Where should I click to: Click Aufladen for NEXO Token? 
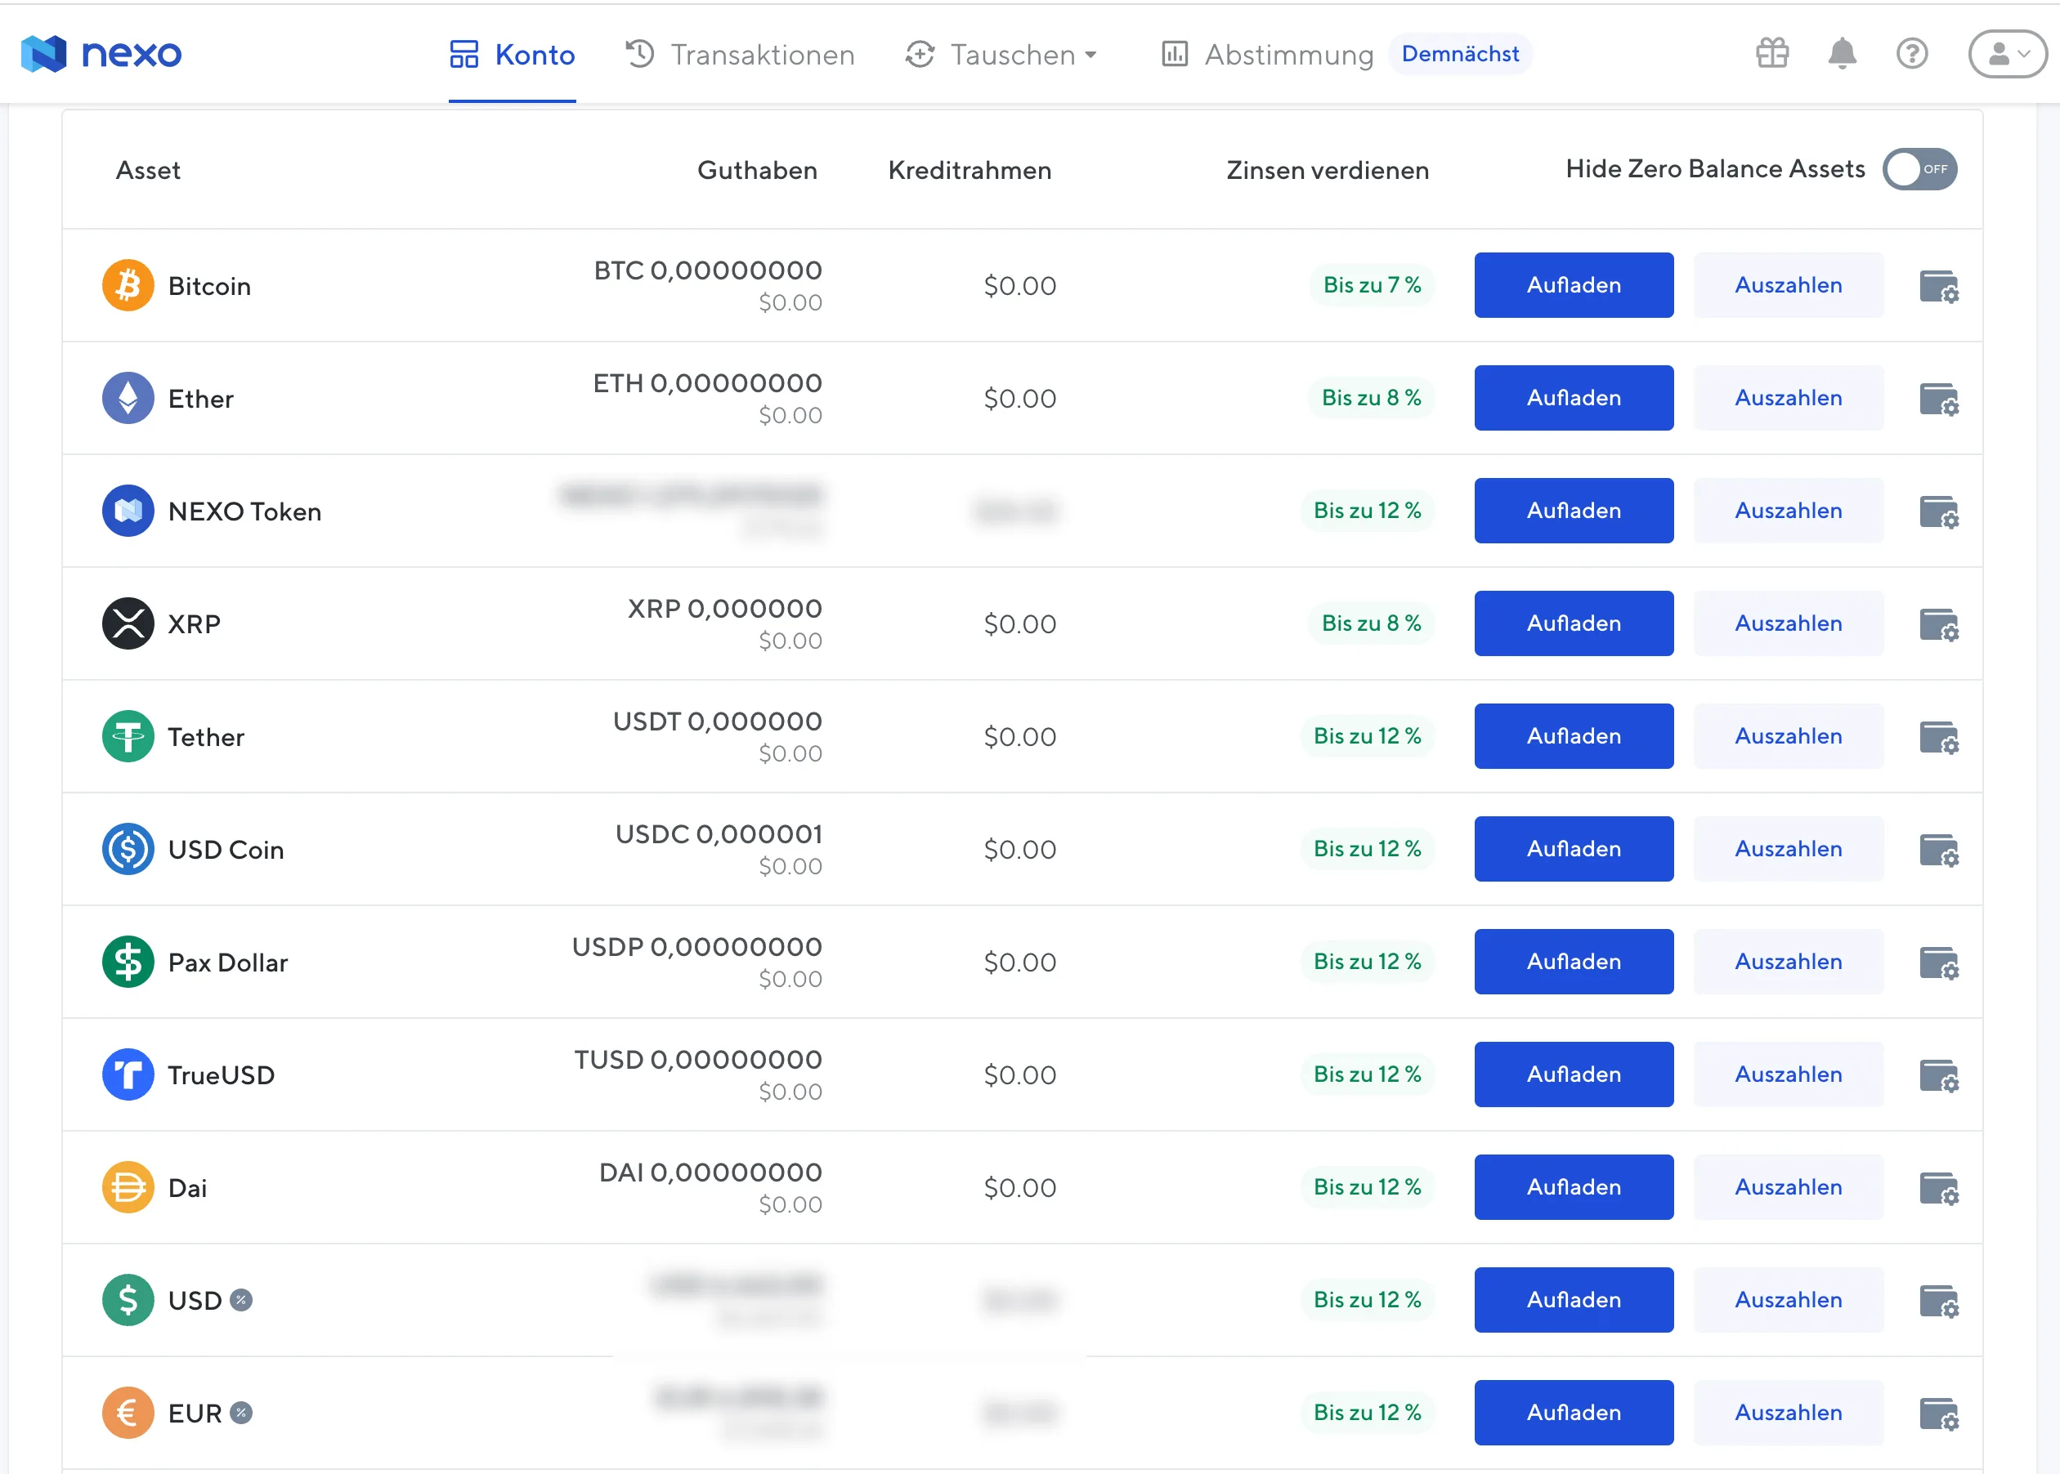point(1574,511)
